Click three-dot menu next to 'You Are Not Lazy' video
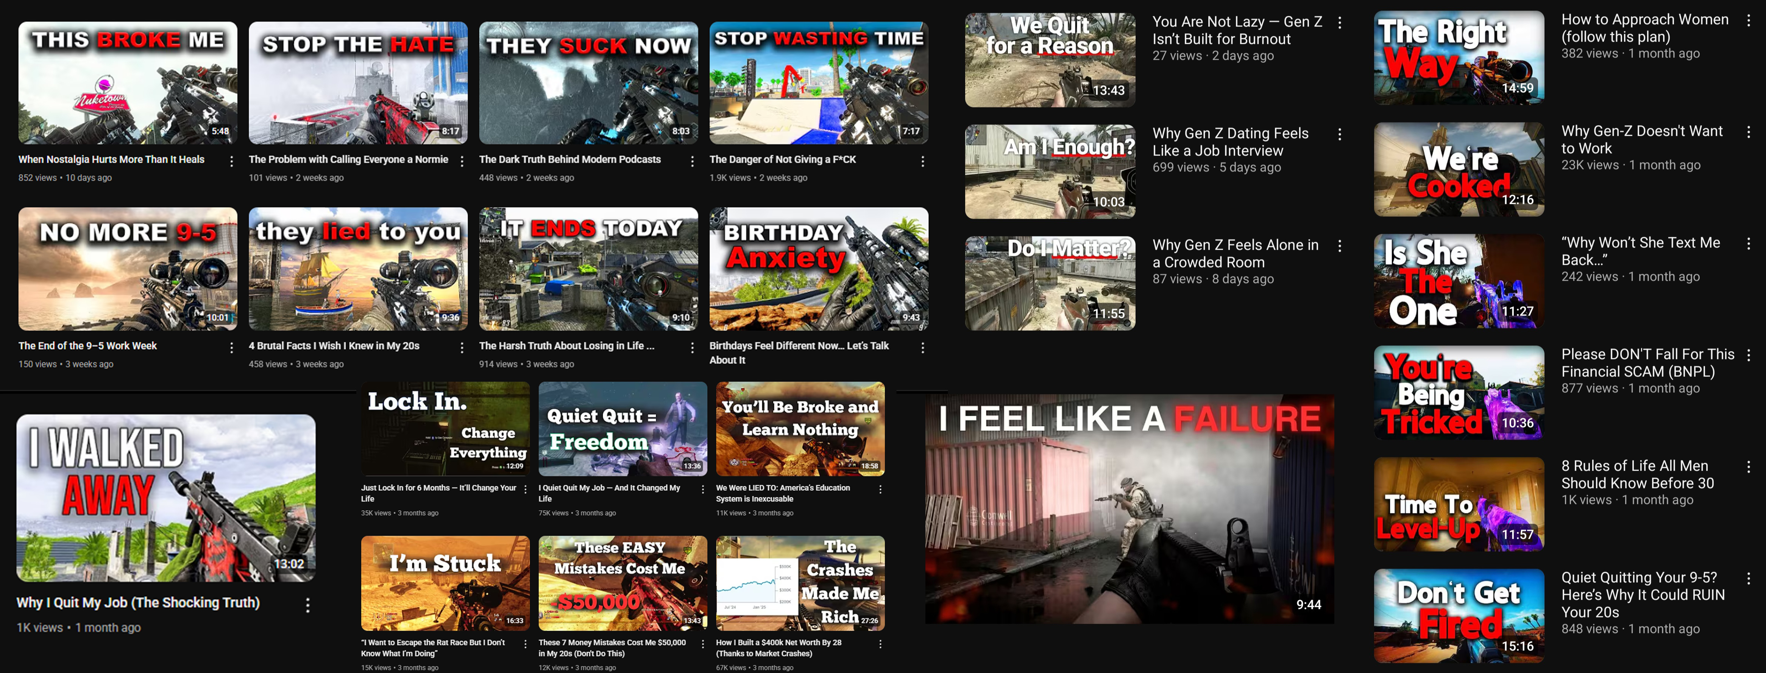 1340,23
